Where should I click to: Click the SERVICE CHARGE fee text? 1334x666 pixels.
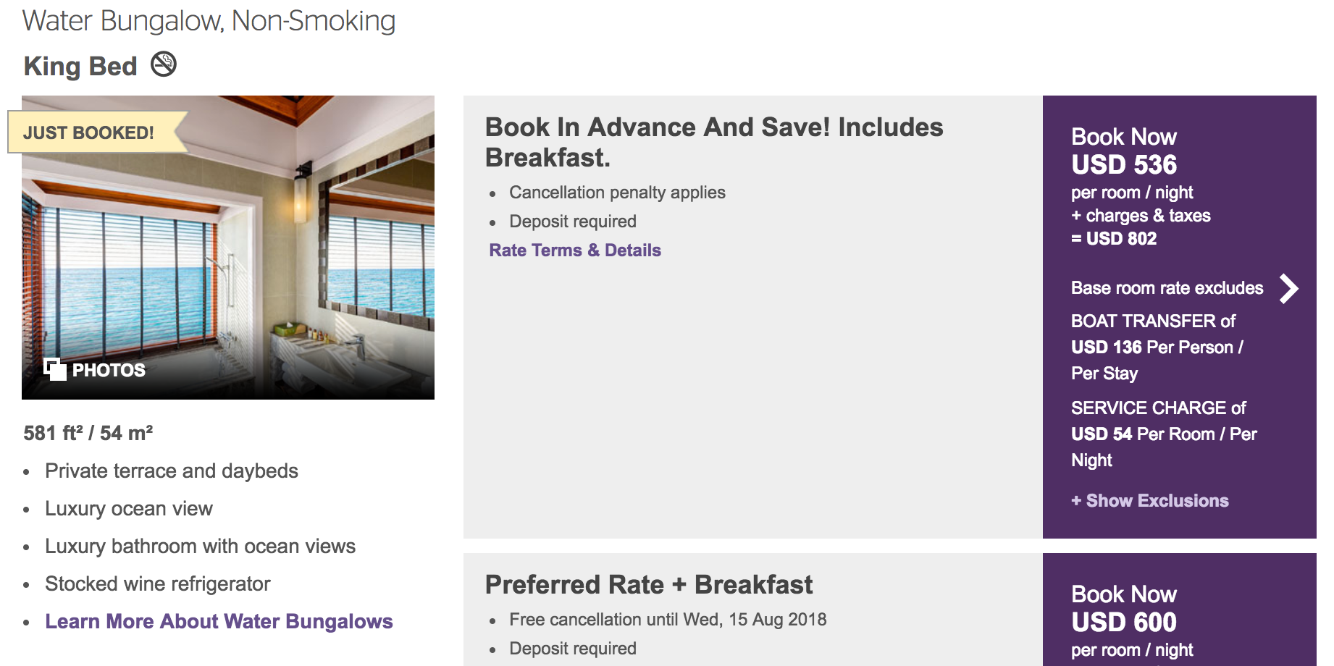tap(1163, 434)
